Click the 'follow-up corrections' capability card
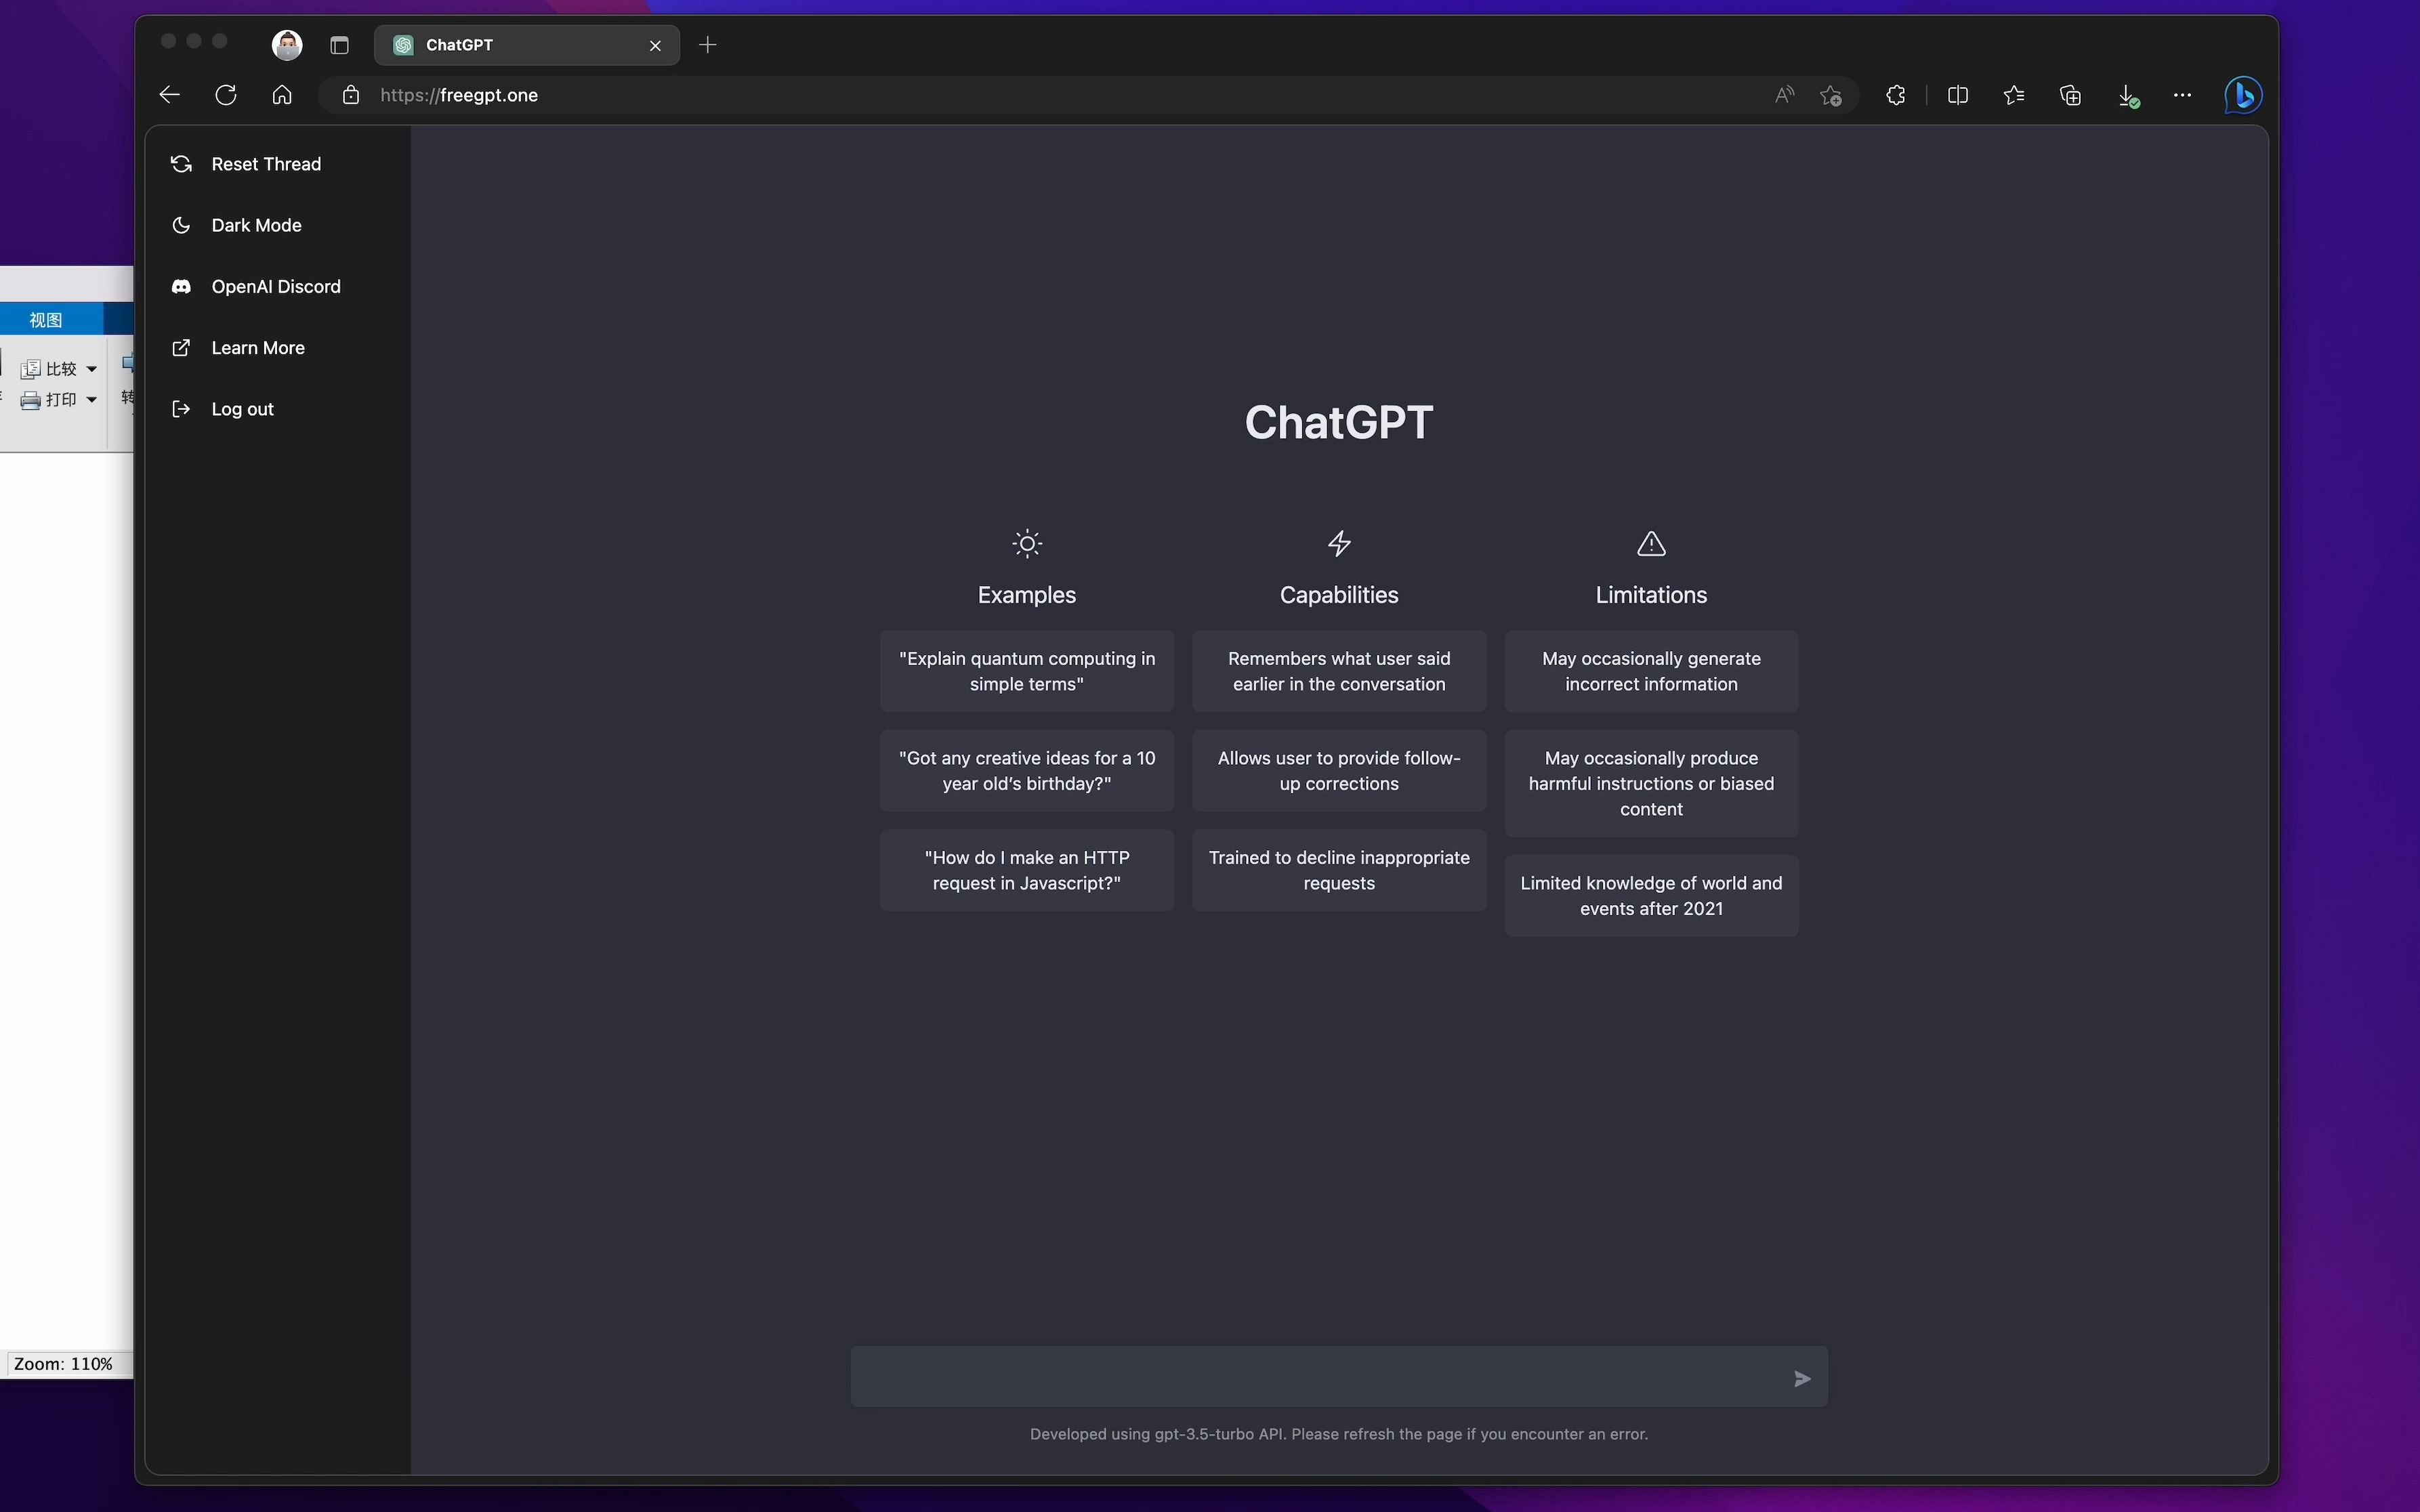 (1339, 770)
